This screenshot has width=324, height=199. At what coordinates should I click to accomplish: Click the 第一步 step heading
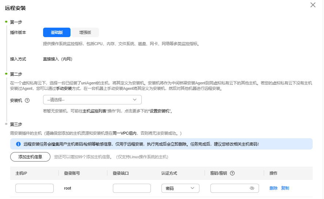tap(16, 22)
